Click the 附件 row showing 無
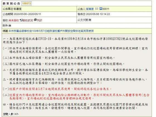The height and width of the screenshot is (117, 156). pyautogui.click(x=77, y=26)
